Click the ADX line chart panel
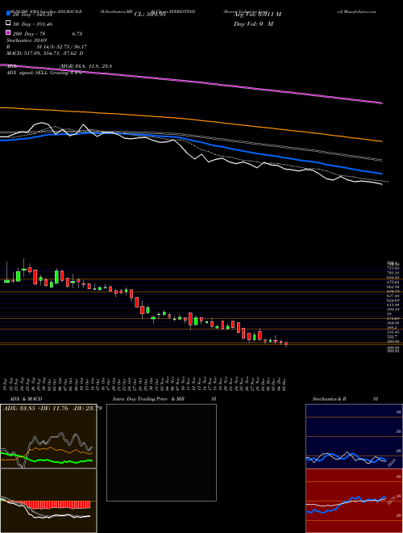This screenshot has width=403, height=533. (x=48, y=436)
